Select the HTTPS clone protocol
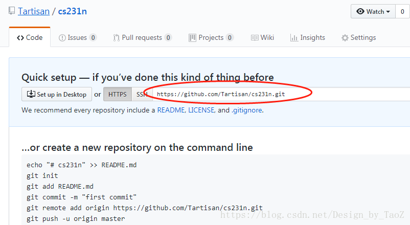 point(118,94)
